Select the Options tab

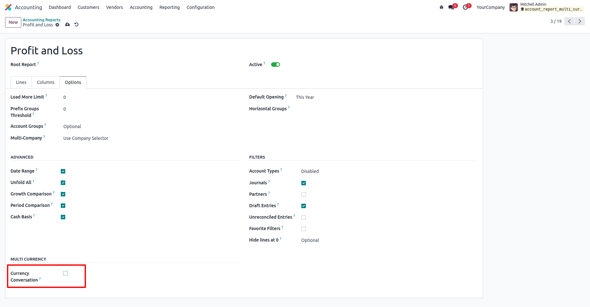(73, 82)
